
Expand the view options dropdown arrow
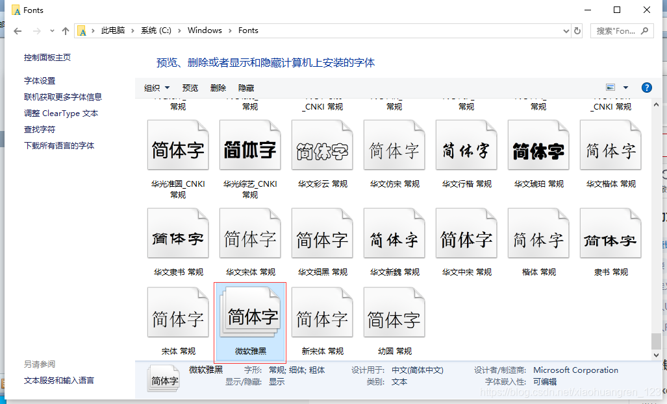click(625, 88)
